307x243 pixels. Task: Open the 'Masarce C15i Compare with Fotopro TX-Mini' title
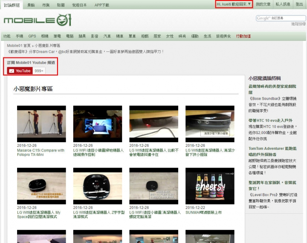click(41, 152)
